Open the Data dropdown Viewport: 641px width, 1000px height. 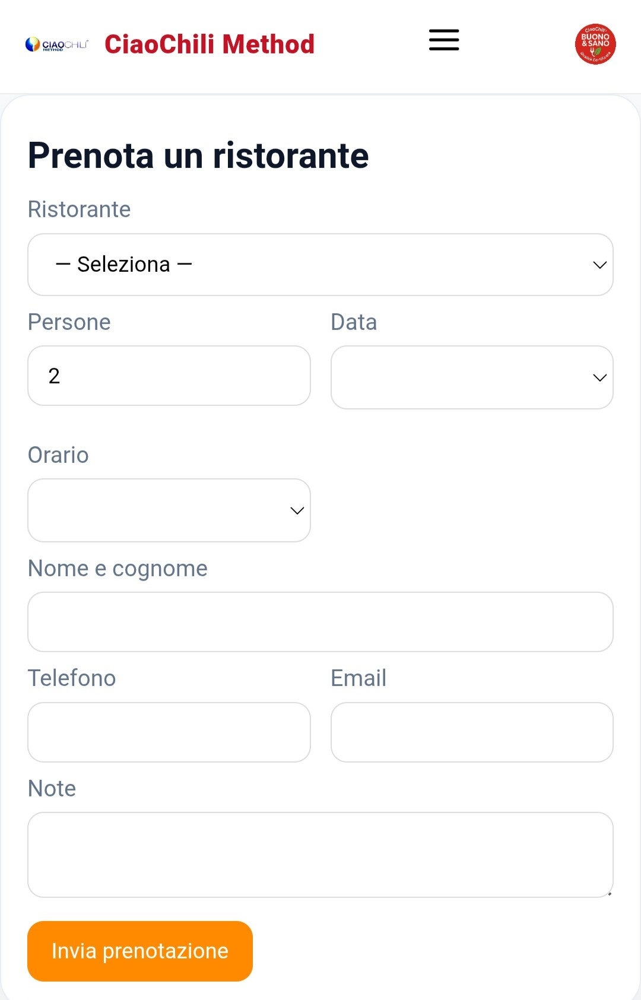tap(472, 377)
